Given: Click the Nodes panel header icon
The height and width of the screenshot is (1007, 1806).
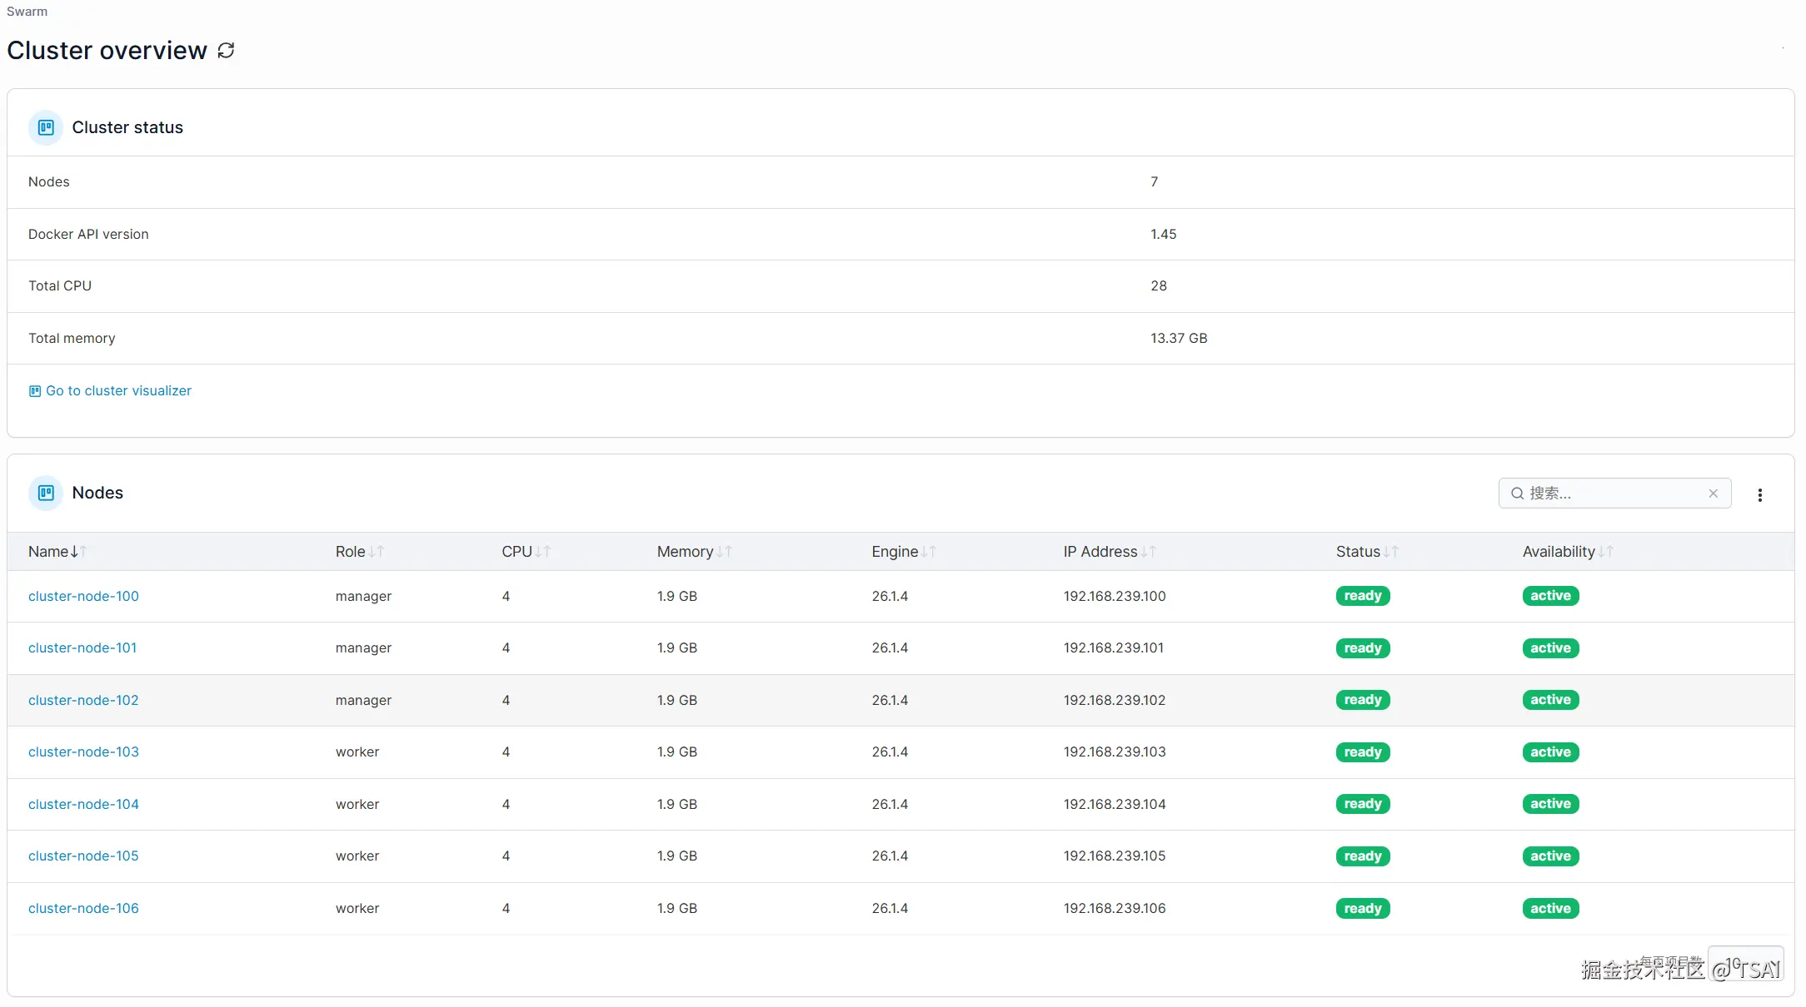Looking at the screenshot, I should click(x=46, y=493).
